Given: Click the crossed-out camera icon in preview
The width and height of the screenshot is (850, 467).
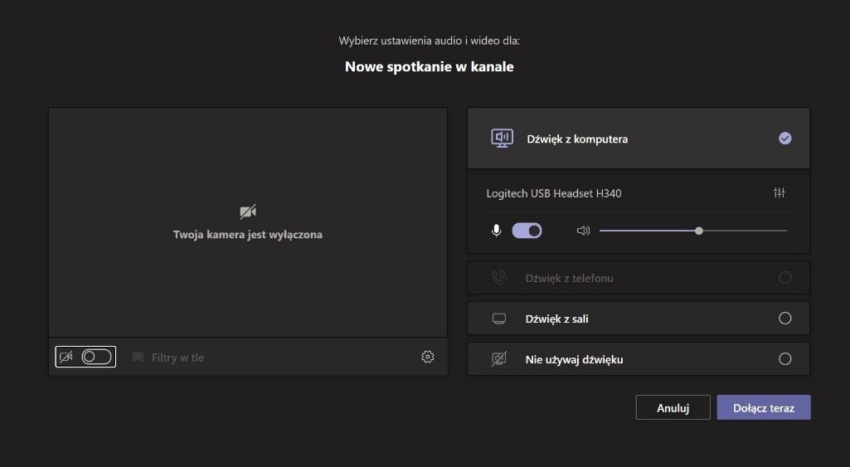Looking at the screenshot, I should pyautogui.click(x=248, y=212).
